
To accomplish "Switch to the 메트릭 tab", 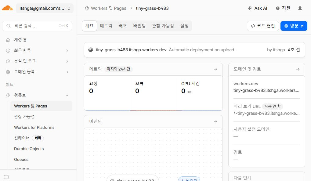I will pos(106,26).
